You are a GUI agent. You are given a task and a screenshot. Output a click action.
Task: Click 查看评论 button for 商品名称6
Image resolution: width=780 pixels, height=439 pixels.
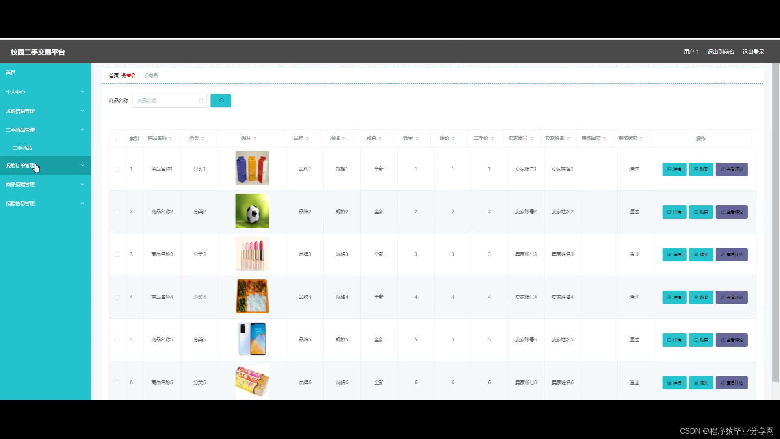[731, 382]
